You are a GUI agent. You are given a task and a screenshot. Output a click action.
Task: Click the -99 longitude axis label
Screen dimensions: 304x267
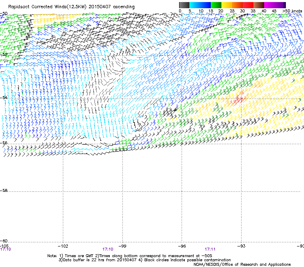click(x=122, y=246)
